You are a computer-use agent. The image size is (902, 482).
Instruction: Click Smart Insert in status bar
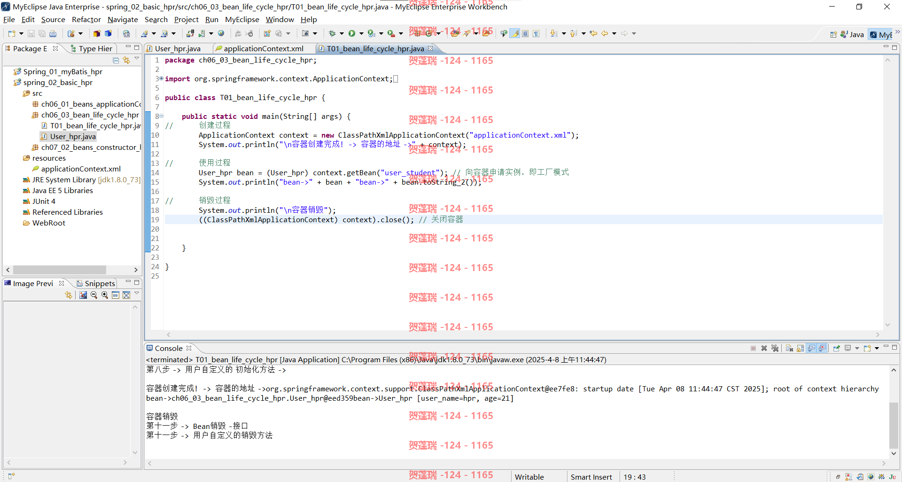591,477
